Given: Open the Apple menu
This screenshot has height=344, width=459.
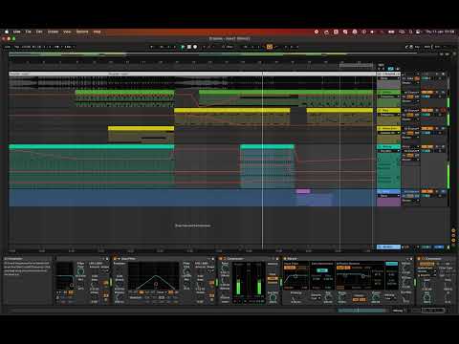Looking at the screenshot, I should coord(7,32).
